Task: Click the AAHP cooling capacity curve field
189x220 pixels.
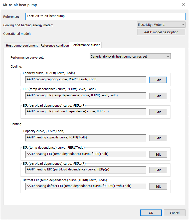Action: pyautogui.click(x=86, y=80)
